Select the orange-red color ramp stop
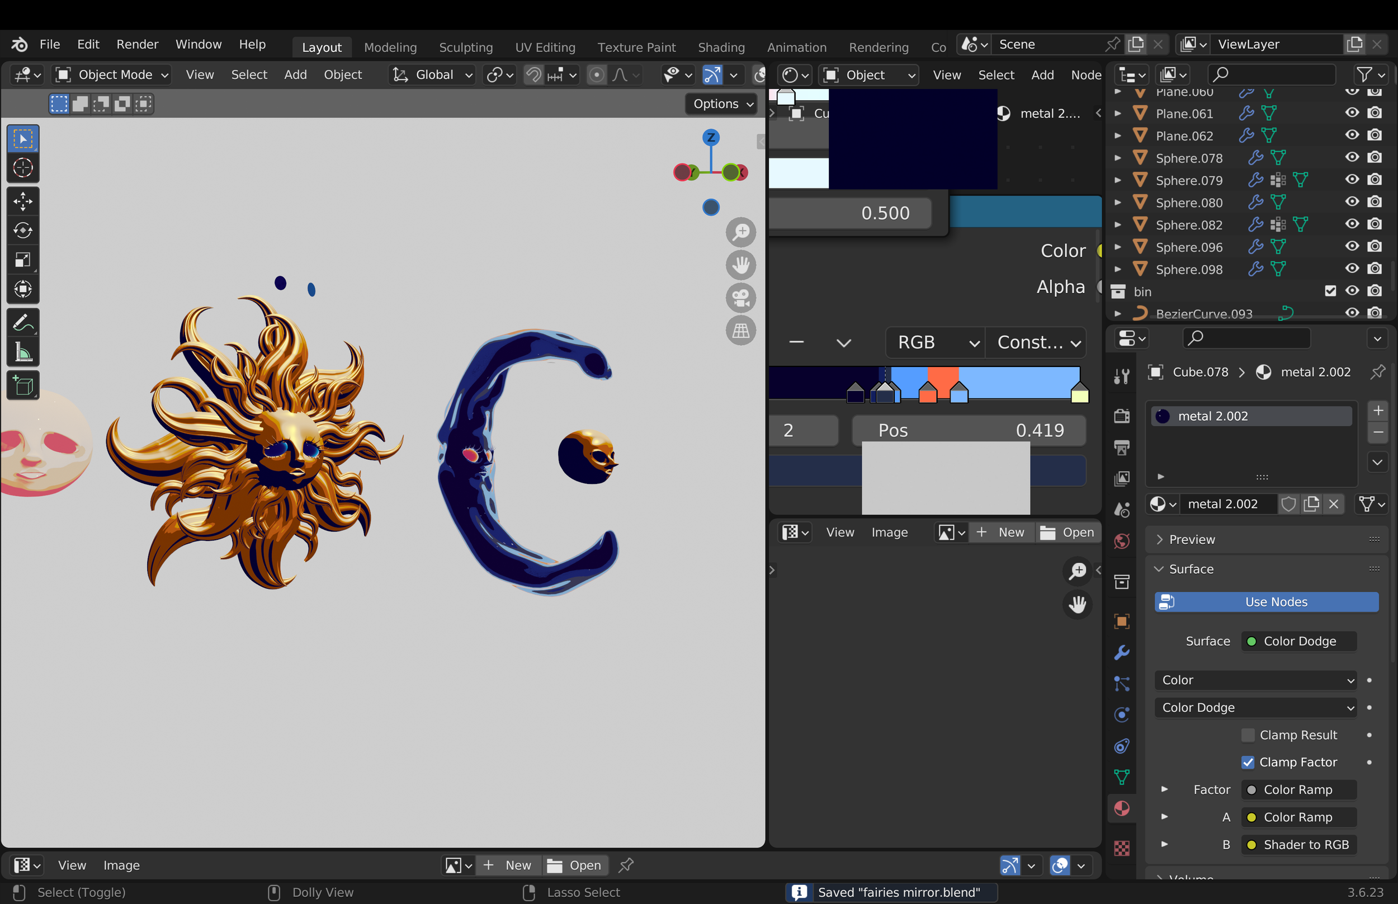Viewport: 1398px width, 904px height. pyautogui.click(x=928, y=393)
